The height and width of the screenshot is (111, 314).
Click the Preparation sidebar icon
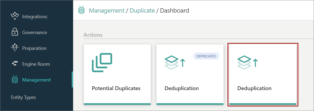(x=15, y=48)
